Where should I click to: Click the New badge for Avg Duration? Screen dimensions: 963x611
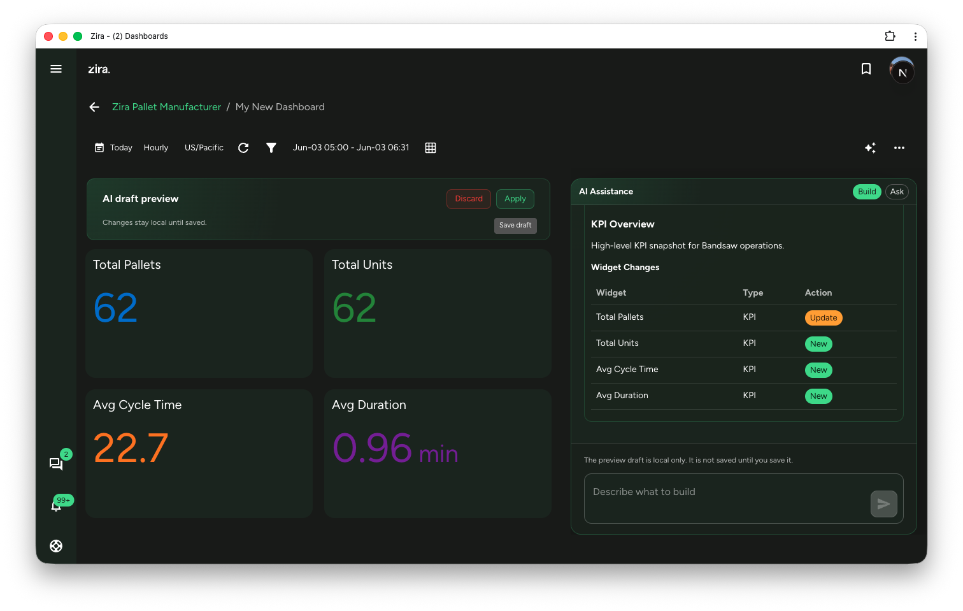(818, 396)
